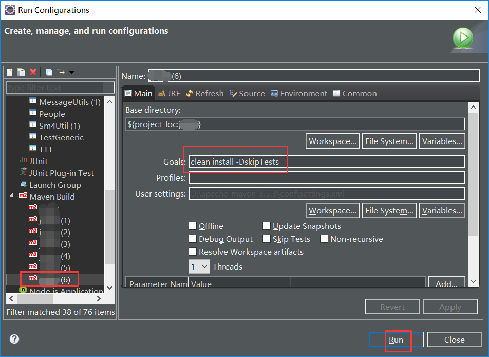Click the New launch configuration icon

[10, 72]
